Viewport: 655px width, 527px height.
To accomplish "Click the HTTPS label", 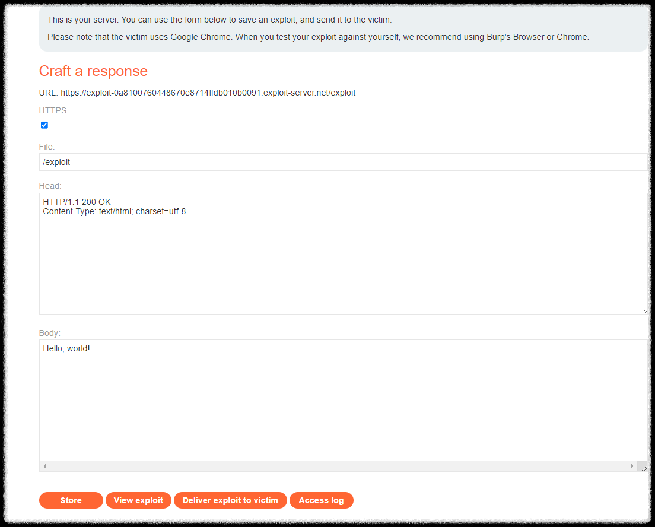I will tap(53, 110).
